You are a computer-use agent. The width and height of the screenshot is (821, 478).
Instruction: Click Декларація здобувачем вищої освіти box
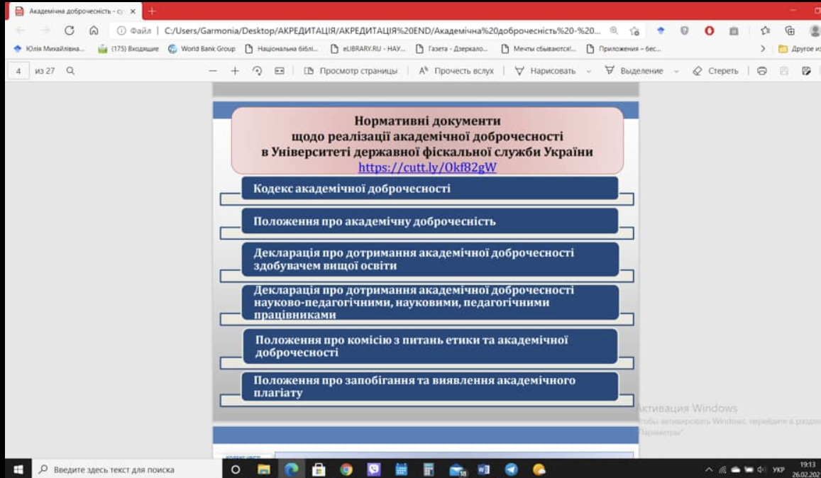click(429, 259)
